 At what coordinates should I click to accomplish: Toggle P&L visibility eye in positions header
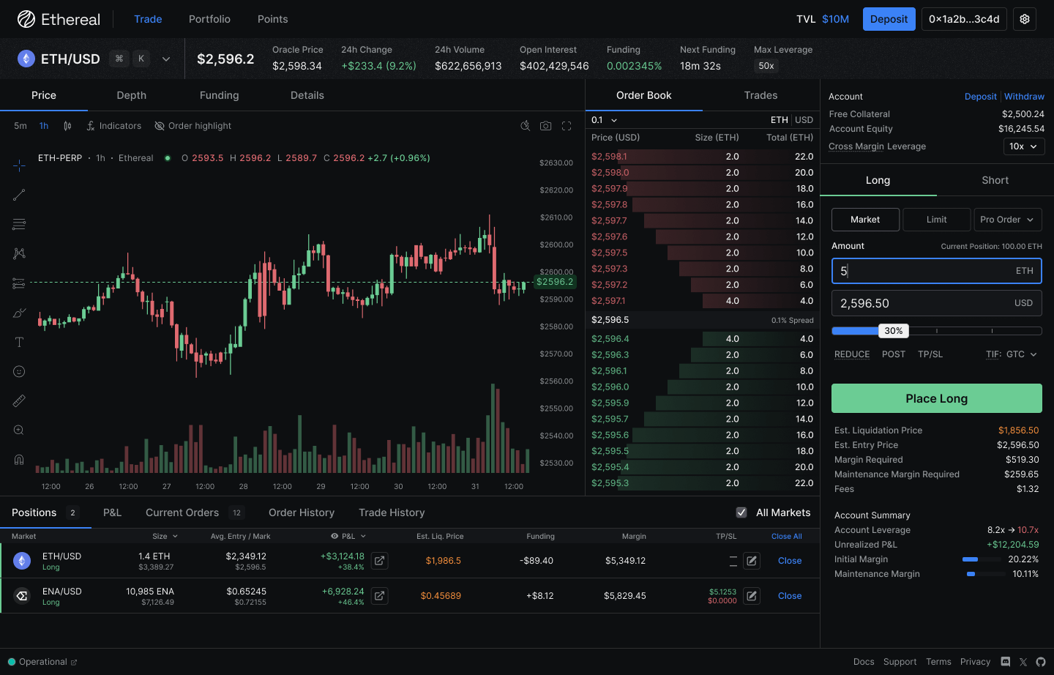point(334,537)
